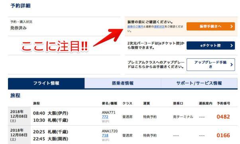
Task: Click flight name ANA1720
Action: click(110, 131)
